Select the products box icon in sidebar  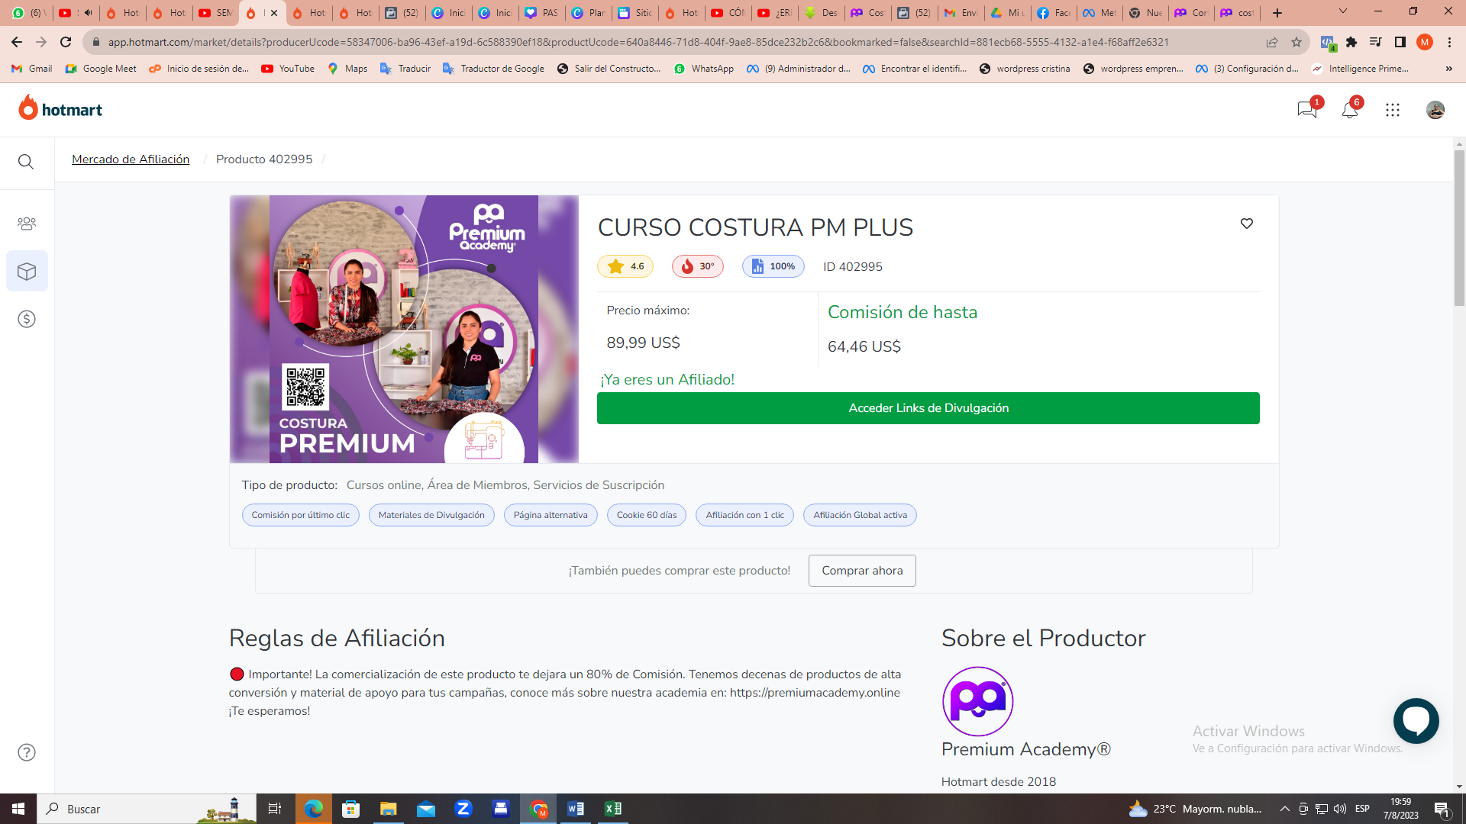click(27, 271)
